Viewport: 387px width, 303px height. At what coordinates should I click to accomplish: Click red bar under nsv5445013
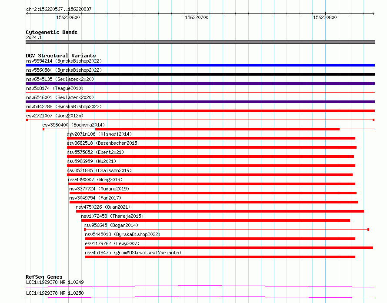(x=220, y=239)
